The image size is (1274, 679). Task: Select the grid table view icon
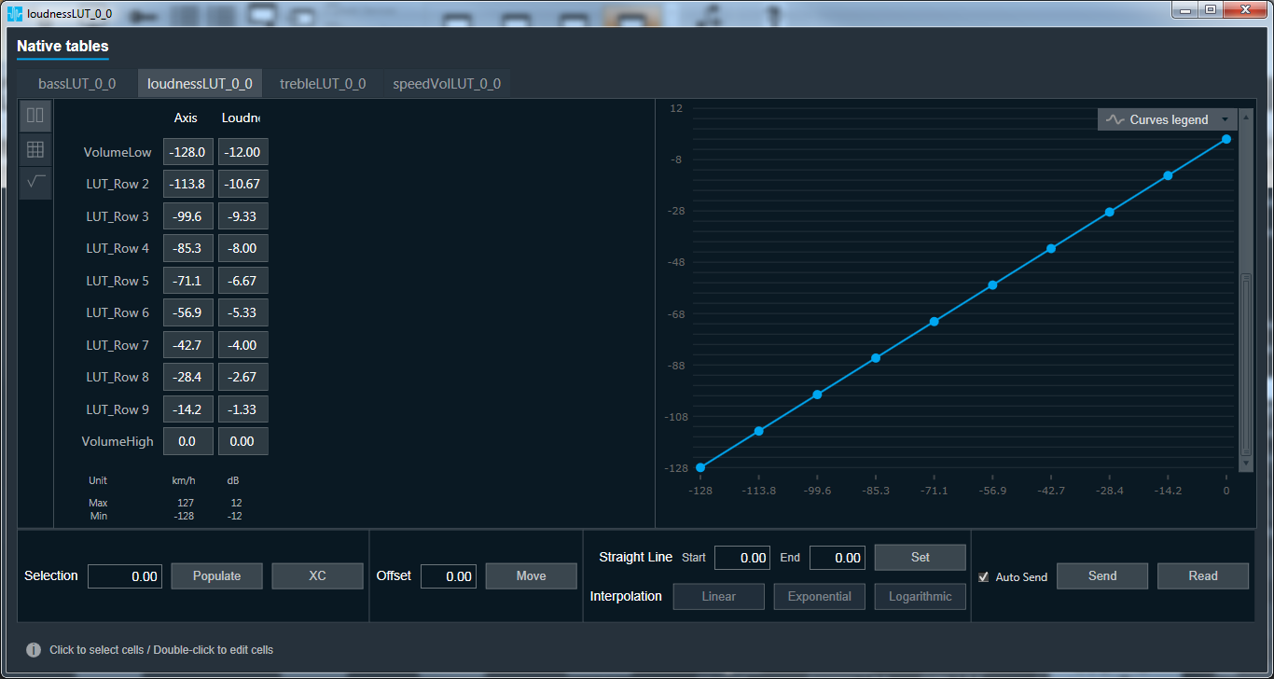pyautogui.click(x=35, y=149)
